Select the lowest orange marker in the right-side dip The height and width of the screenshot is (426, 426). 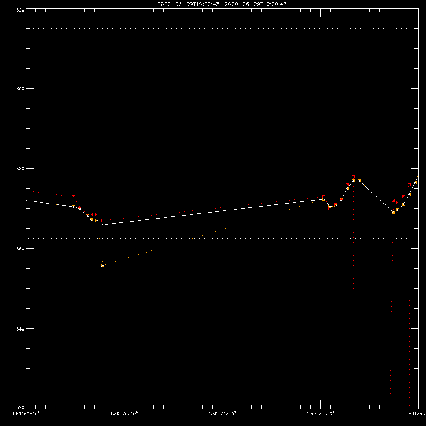393,213
